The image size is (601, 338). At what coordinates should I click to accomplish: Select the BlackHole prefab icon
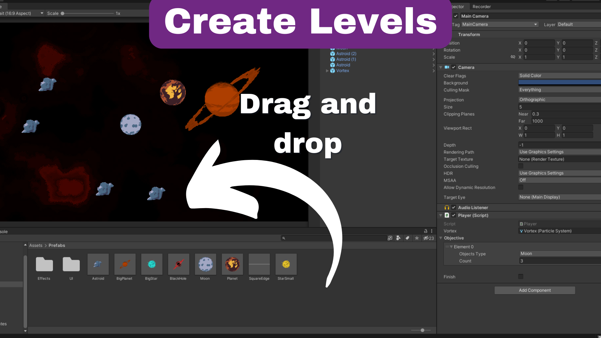[x=178, y=264]
